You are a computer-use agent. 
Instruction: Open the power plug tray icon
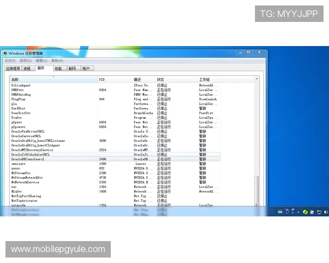coord(312,212)
